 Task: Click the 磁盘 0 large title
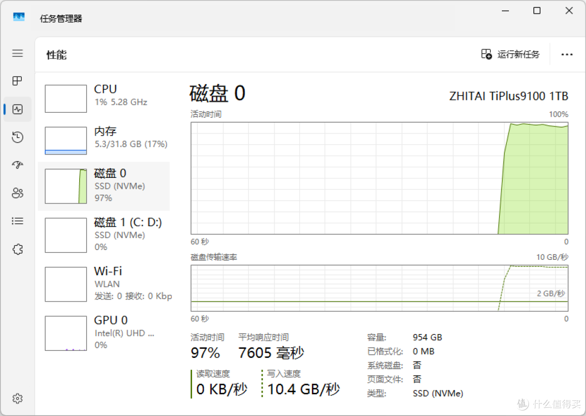click(217, 93)
